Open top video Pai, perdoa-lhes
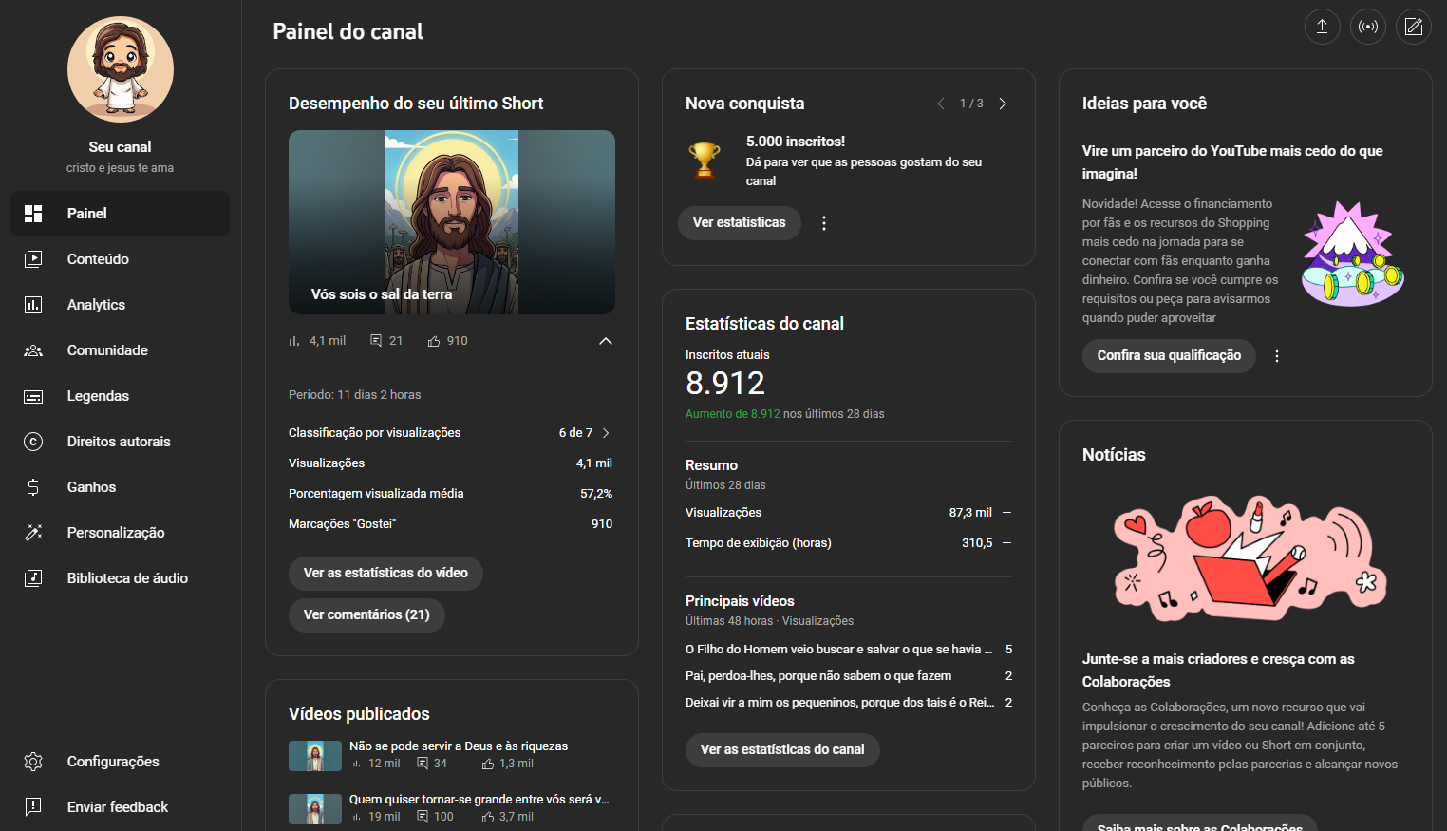The image size is (1447, 831). [818, 676]
